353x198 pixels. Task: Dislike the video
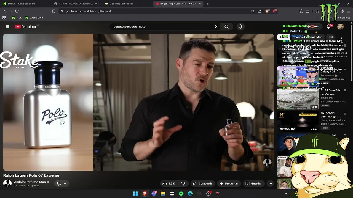coord(183,183)
